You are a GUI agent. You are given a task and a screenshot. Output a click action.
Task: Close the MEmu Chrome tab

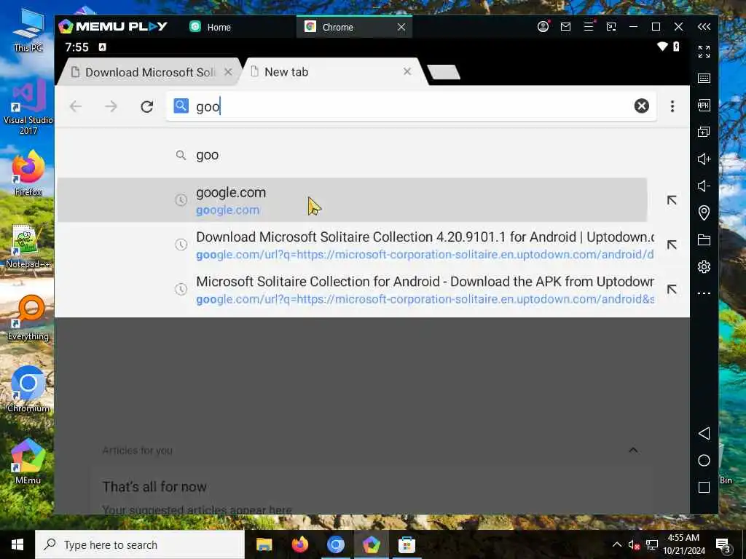pos(401,27)
